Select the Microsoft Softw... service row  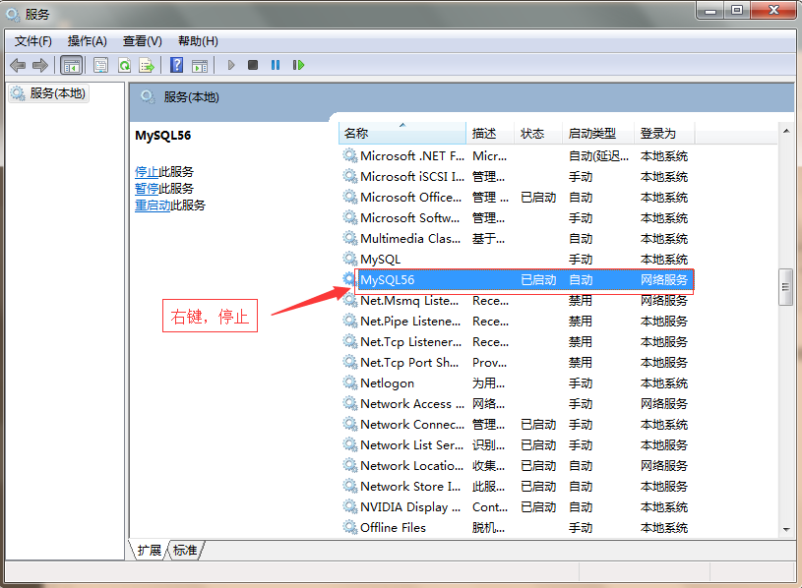pos(516,218)
